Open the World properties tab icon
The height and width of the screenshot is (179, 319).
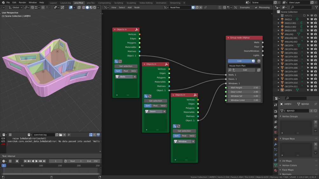point(276,132)
